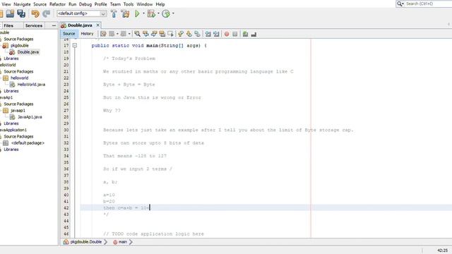Select helloworld package node
The height and width of the screenshot is (254, 452).
pos(19,78)
